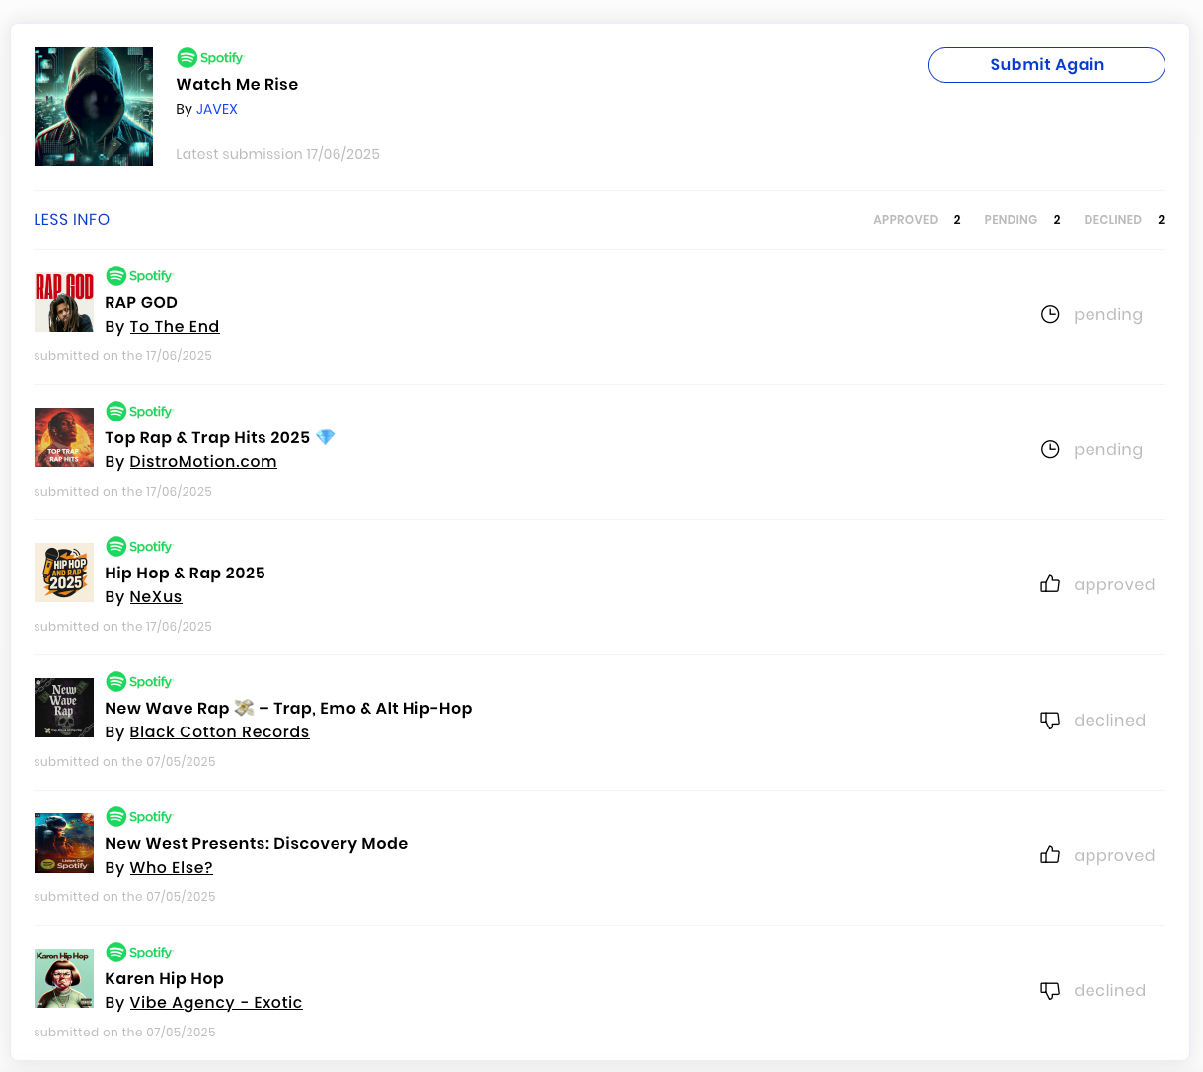Click the RAP GOD playlist cover

coord(64,302)
